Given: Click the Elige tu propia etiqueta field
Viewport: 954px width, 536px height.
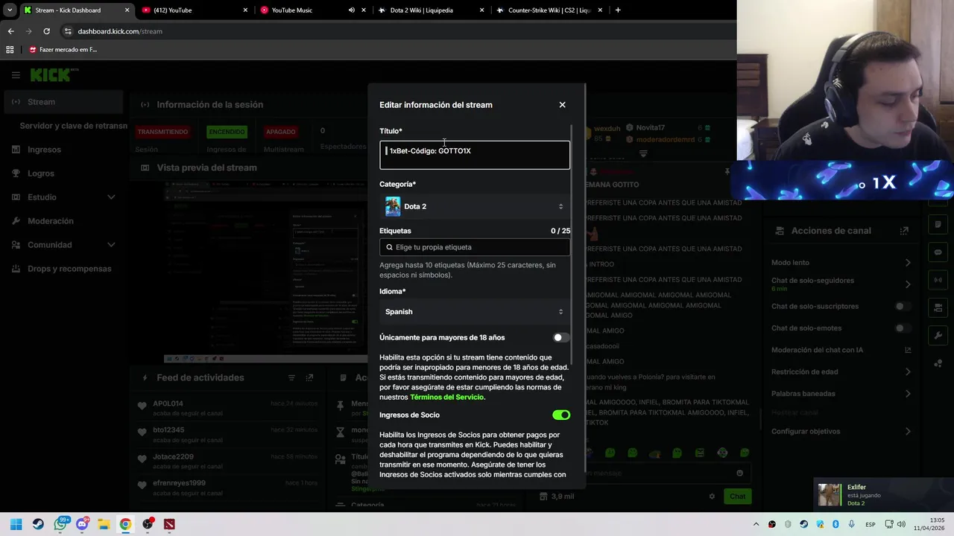Looking at the screenshot, I should tap(475, 247).
